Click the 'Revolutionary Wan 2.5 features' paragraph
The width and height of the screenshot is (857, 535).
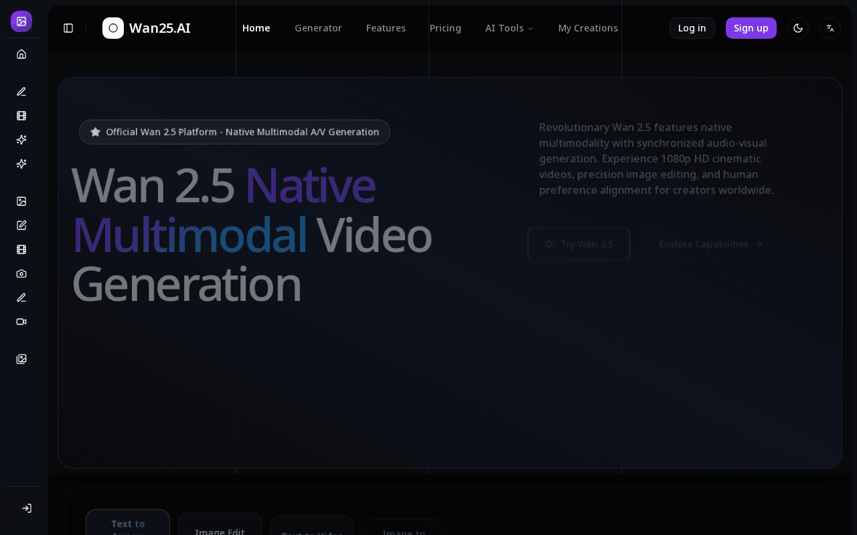pos(656,158)
